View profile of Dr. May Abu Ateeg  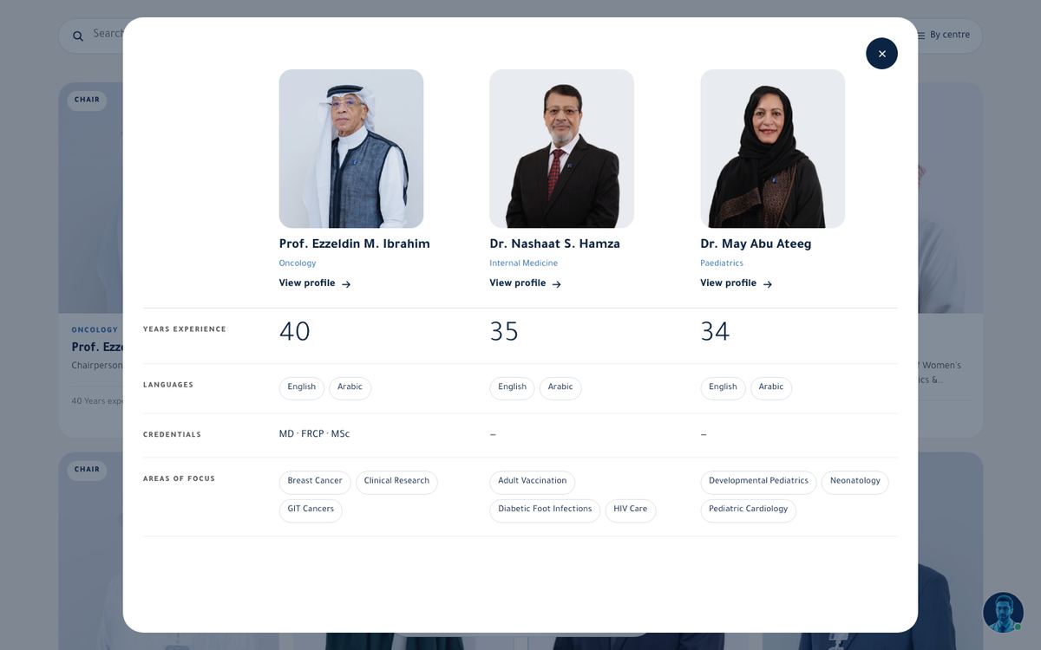pyautogui.click(x=737, y=283)
